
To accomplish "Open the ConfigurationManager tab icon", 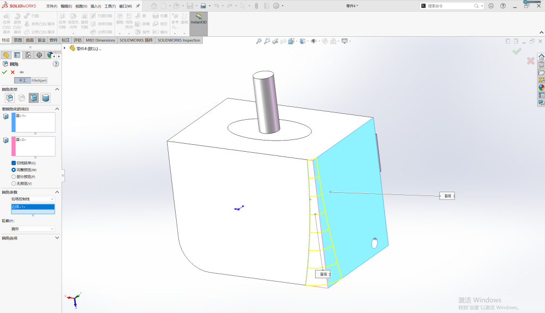I will coord(28,55).
